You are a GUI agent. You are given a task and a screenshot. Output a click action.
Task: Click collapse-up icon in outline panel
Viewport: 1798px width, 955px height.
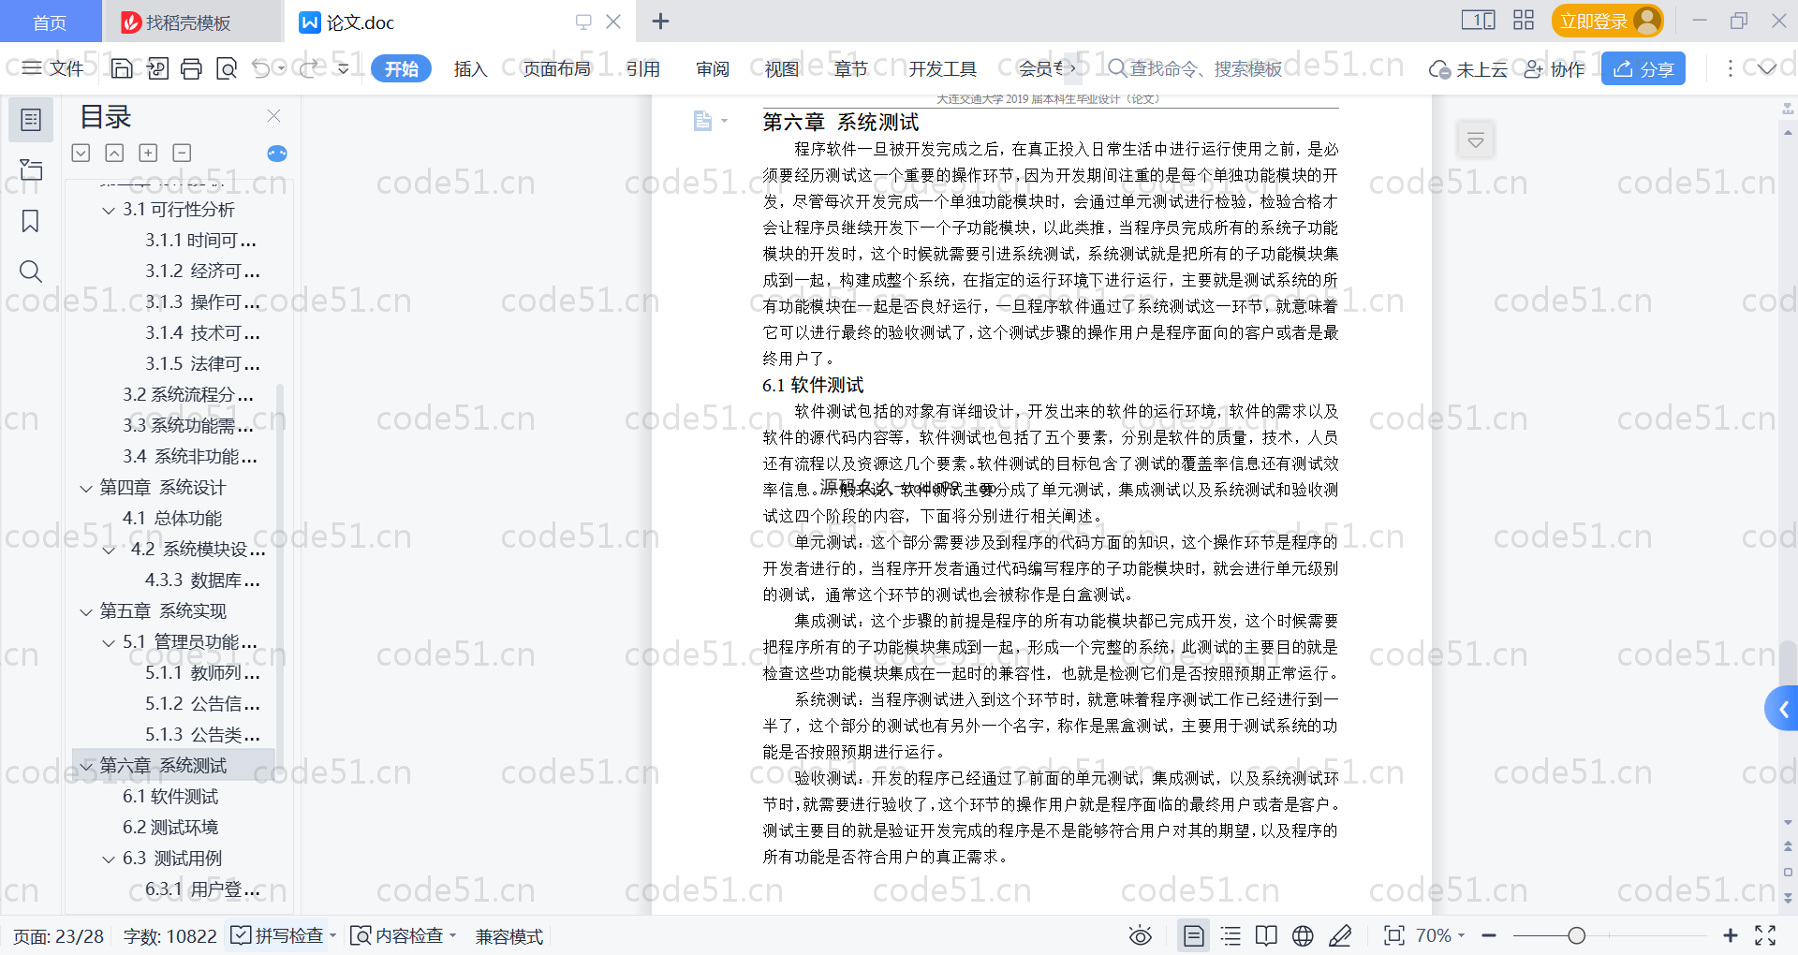point(114,153)
